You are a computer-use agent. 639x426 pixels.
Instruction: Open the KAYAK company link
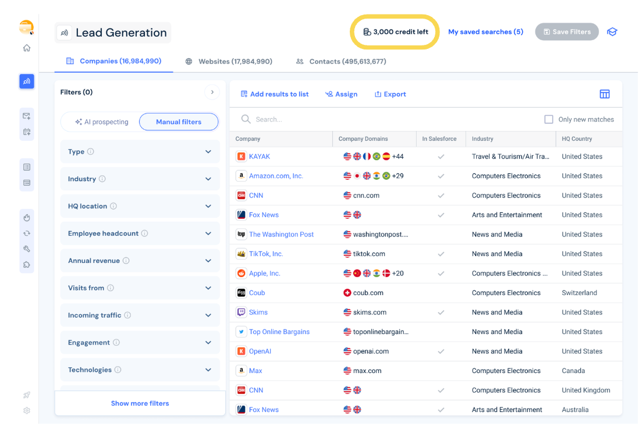click(260, 157)
